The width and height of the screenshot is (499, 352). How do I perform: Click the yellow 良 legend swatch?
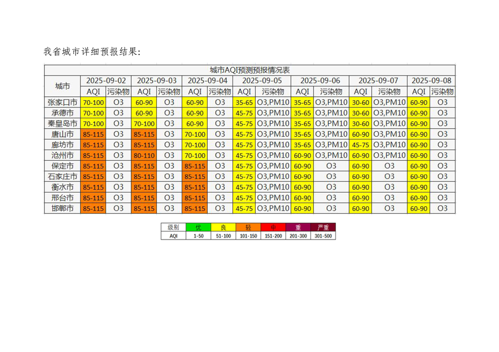pos(223,227)
